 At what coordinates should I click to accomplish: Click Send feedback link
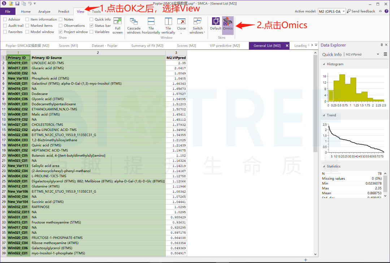(x=361, y=11)
